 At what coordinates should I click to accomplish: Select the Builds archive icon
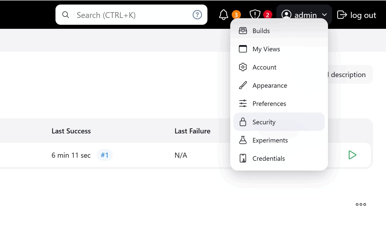[243, 31]
